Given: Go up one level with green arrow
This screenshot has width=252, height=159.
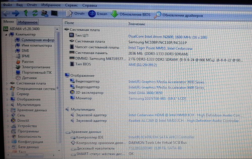Looking at the screenshot, I should 26,13.
